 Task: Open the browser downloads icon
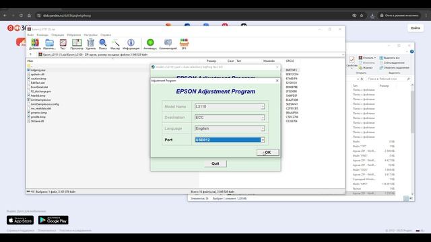[372, 15]
